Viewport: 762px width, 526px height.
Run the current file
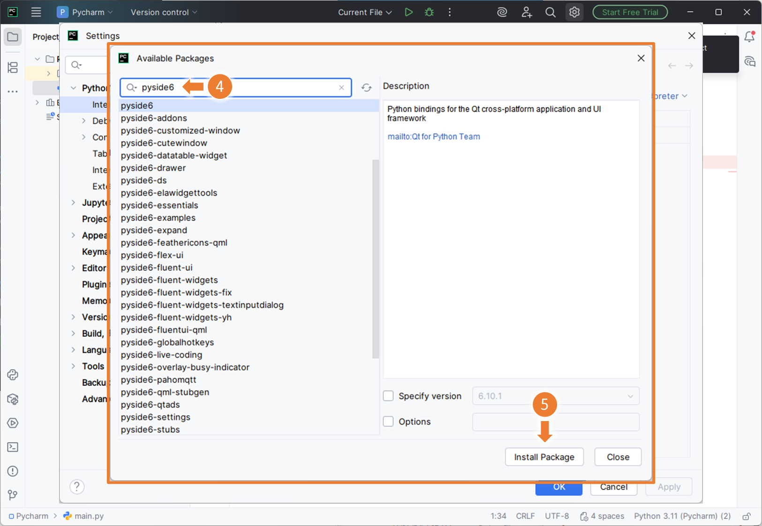(x=408, y=12)
